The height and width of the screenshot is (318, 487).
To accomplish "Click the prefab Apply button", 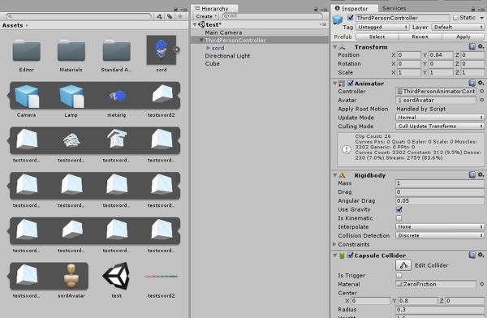I will [x=463, y=37].
